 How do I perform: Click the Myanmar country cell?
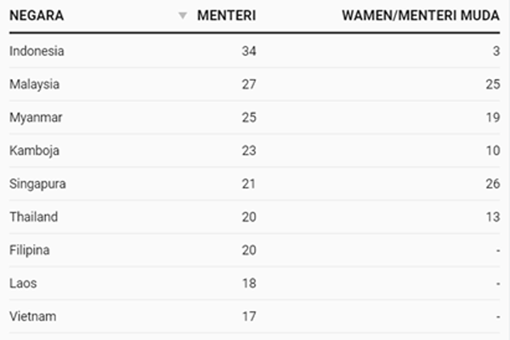click(35, 117)
